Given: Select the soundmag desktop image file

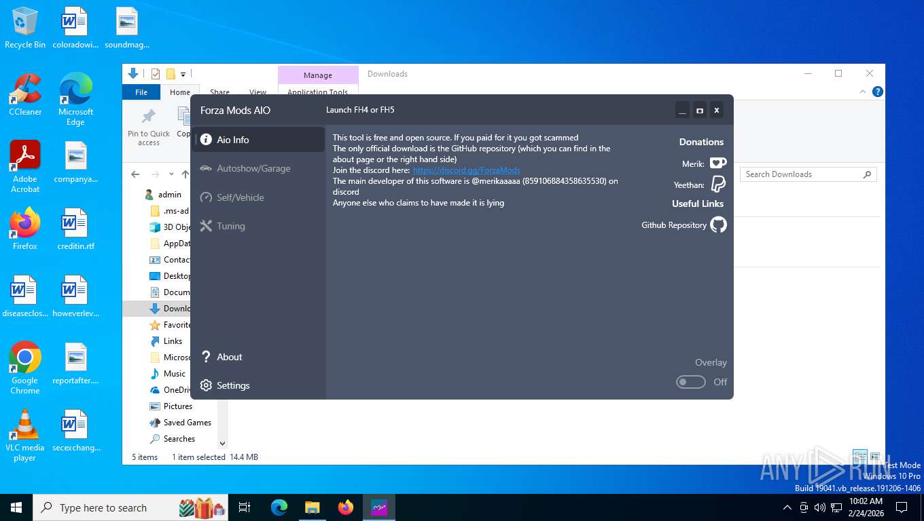Looking at the screenshot, I should pos(126,28).
